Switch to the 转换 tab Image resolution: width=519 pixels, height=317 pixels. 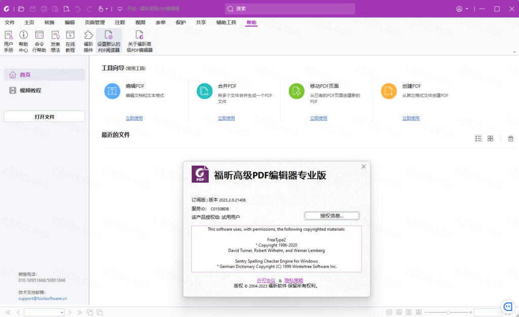(49, 22)
